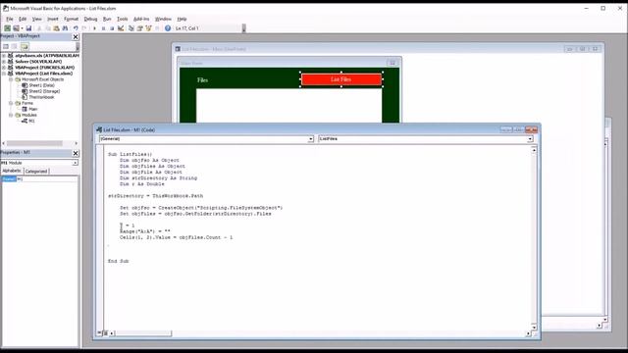This screenshot has height=353, width=628.
Task: Close the Project - VBAProject panel
Action: coord(76,37)
